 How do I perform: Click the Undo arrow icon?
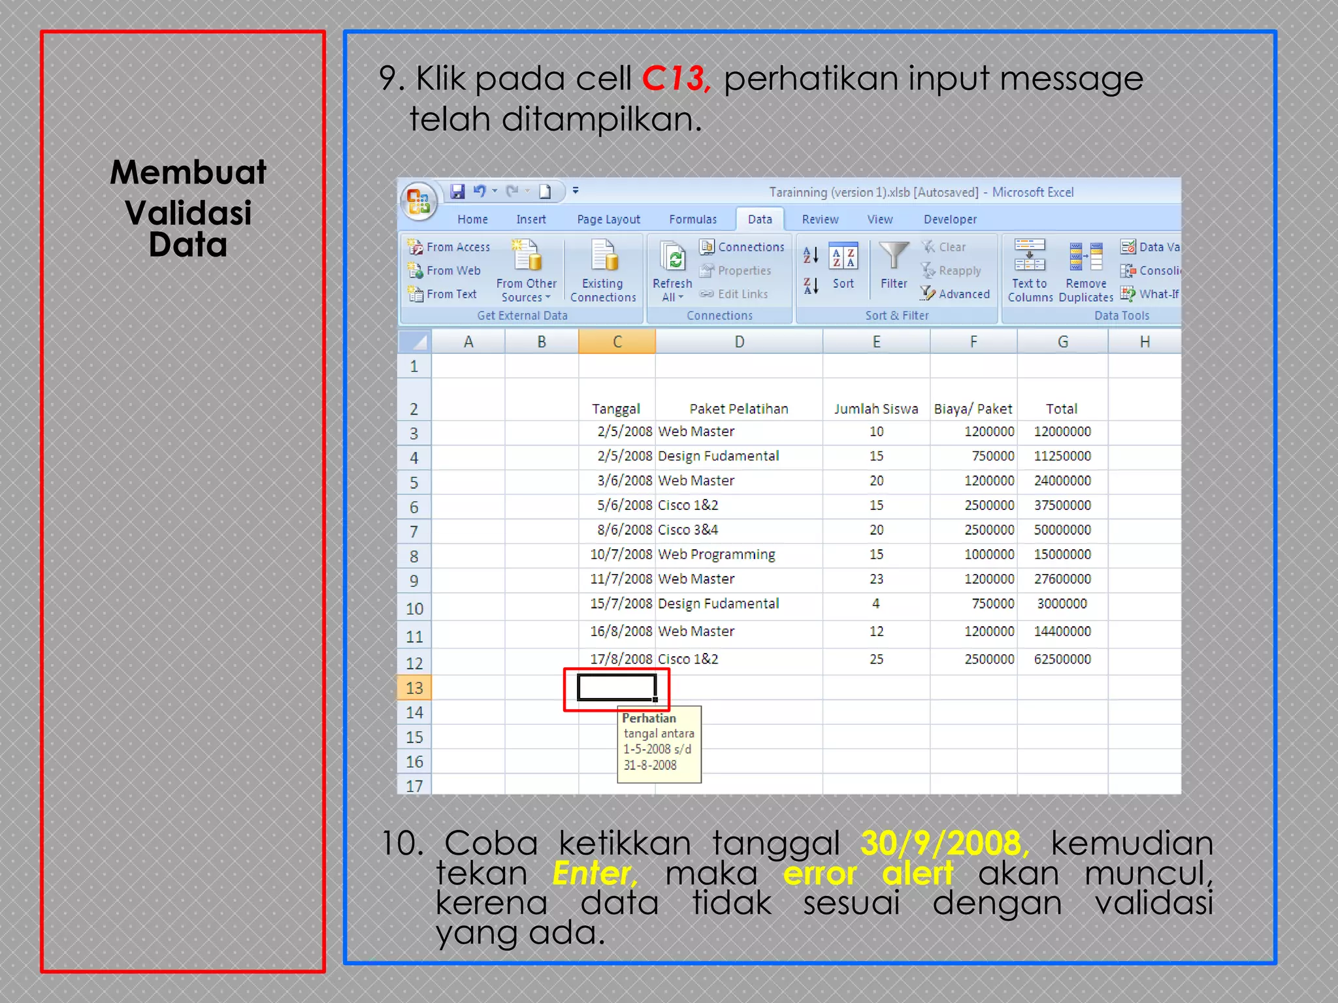(x=480, y=191)
